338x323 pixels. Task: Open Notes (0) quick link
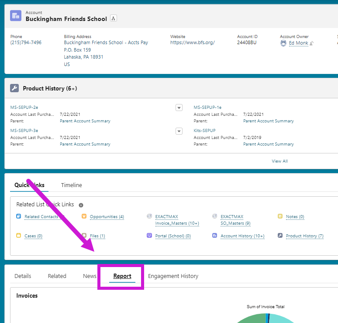click(295, 217)
